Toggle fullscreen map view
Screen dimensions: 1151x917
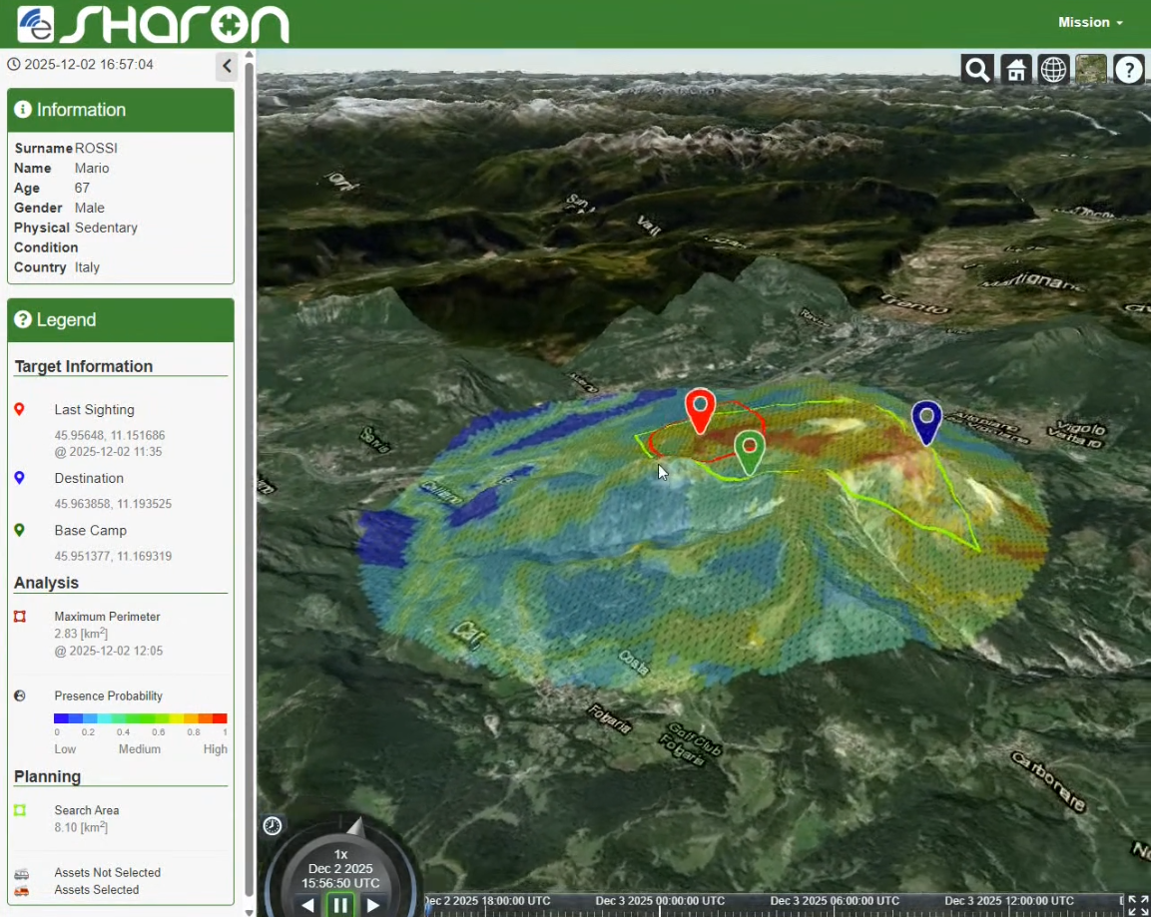(1137, 905)
